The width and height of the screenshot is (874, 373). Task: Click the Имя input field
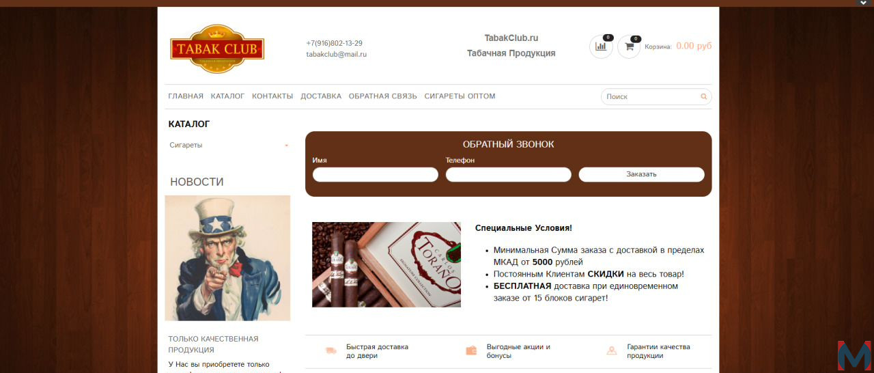pyautogui.click(x=376, y=175)
